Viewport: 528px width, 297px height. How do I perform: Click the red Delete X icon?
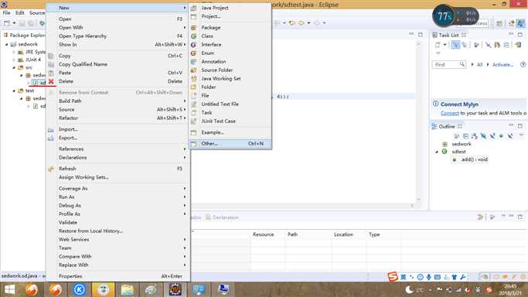51,81
